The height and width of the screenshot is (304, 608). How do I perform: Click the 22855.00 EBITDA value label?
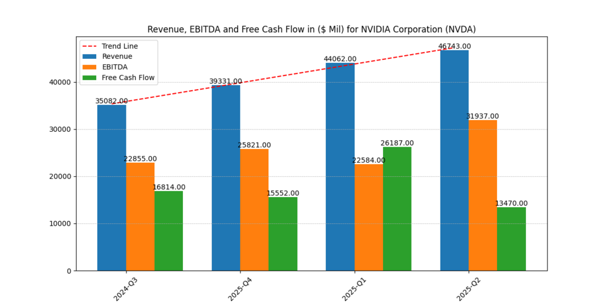click(140, 159)
